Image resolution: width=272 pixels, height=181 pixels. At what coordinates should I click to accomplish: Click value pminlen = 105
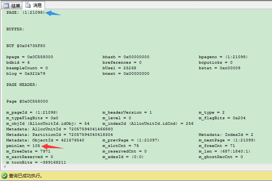pyautogui.click(x=23, y=145)
